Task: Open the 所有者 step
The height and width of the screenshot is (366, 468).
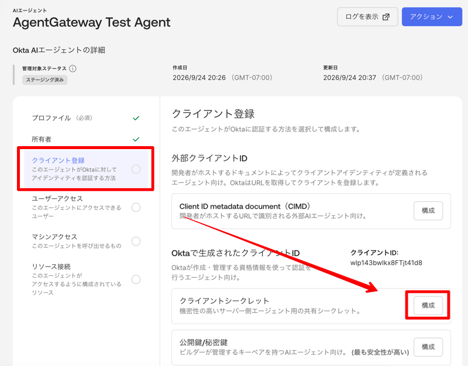Action: click(x=85, y=139)
